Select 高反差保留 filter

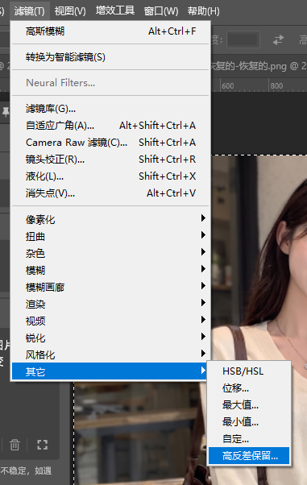[x=249, y=456]
